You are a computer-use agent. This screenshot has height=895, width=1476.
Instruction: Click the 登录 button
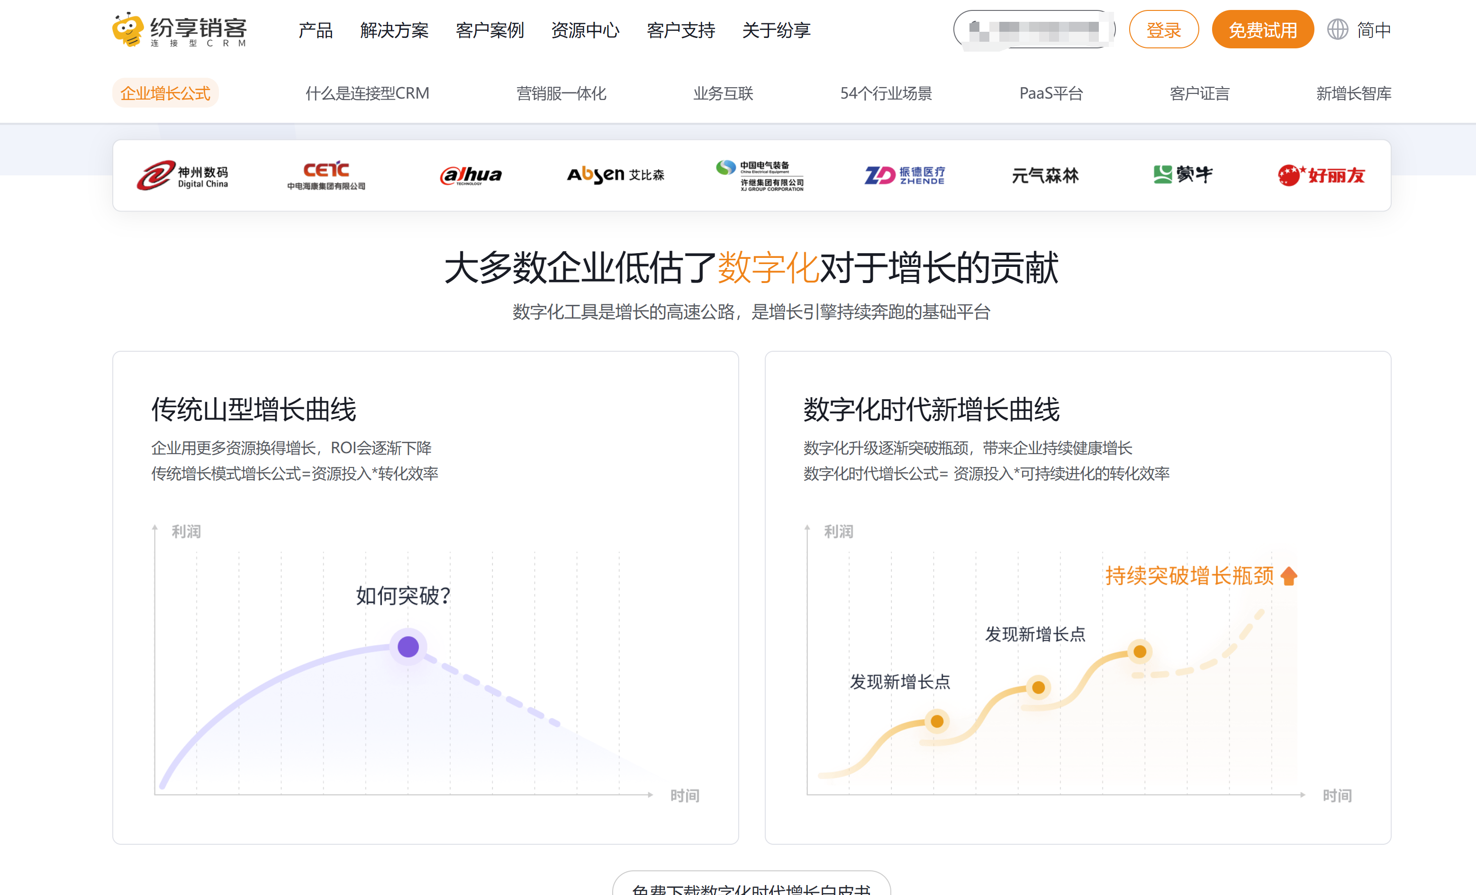tap(1163, 29)
